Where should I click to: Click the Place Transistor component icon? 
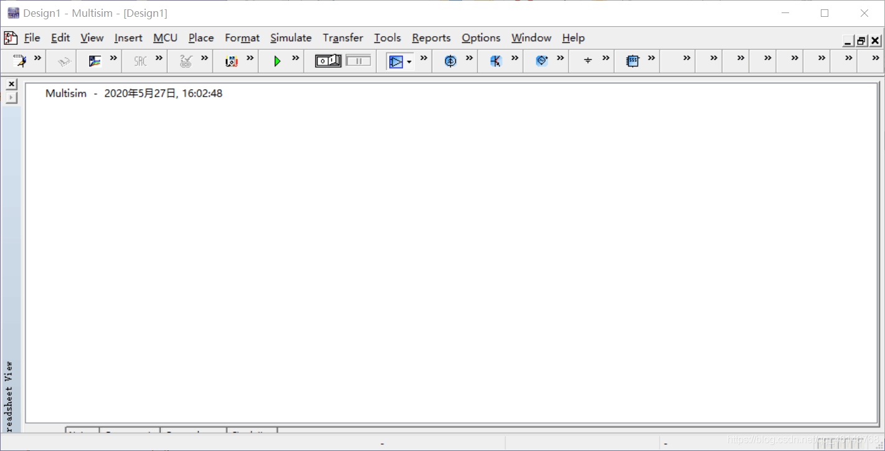[496, 61]
